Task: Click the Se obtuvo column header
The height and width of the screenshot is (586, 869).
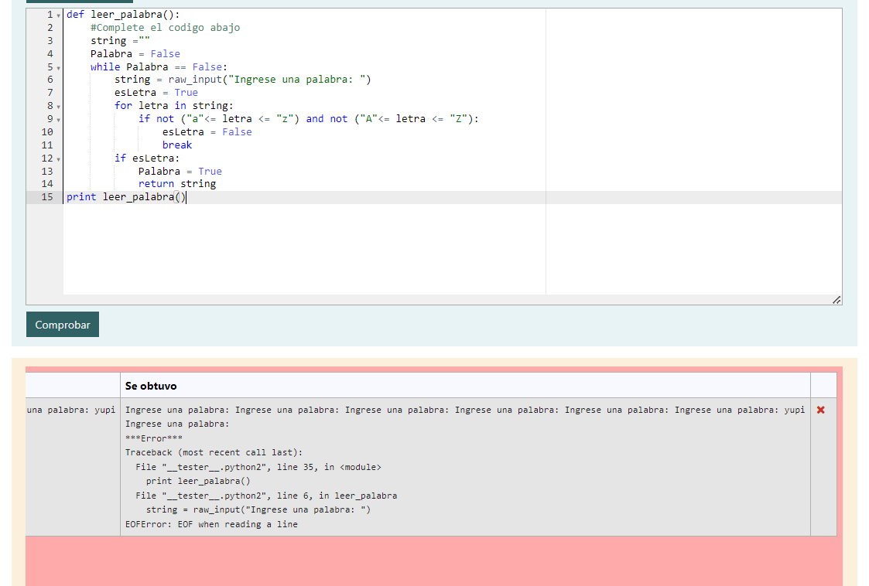Action: (151, 386)
